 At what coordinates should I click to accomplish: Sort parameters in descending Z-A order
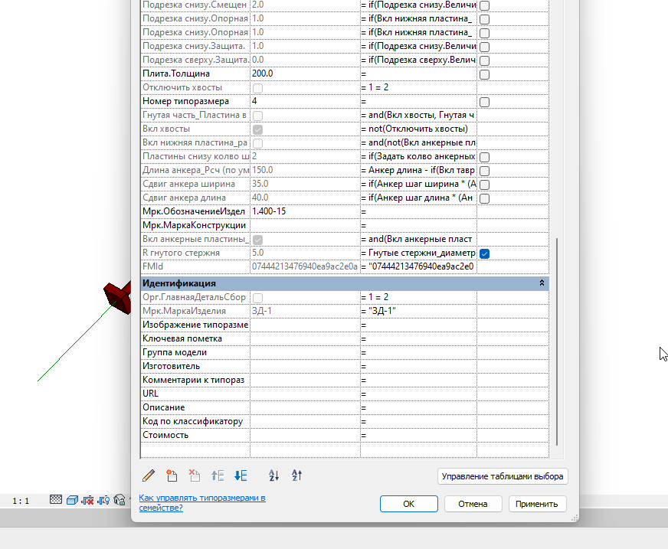(x=297, y=475)
